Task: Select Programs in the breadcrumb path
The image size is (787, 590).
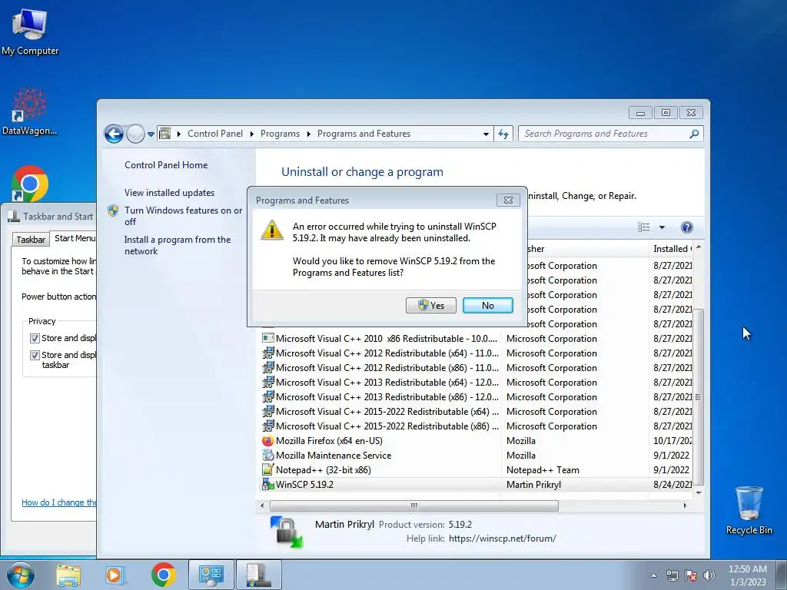Action: pyautogui.click(x=280, y=134)
